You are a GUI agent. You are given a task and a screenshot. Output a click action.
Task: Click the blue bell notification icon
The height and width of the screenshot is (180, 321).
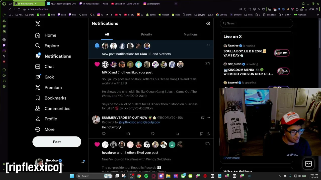[97, 46]
